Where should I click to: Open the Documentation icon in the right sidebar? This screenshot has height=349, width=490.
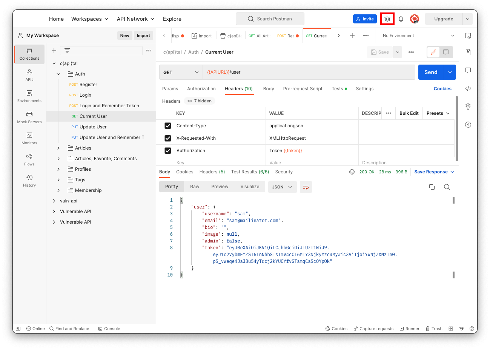[x=468, y=52]
